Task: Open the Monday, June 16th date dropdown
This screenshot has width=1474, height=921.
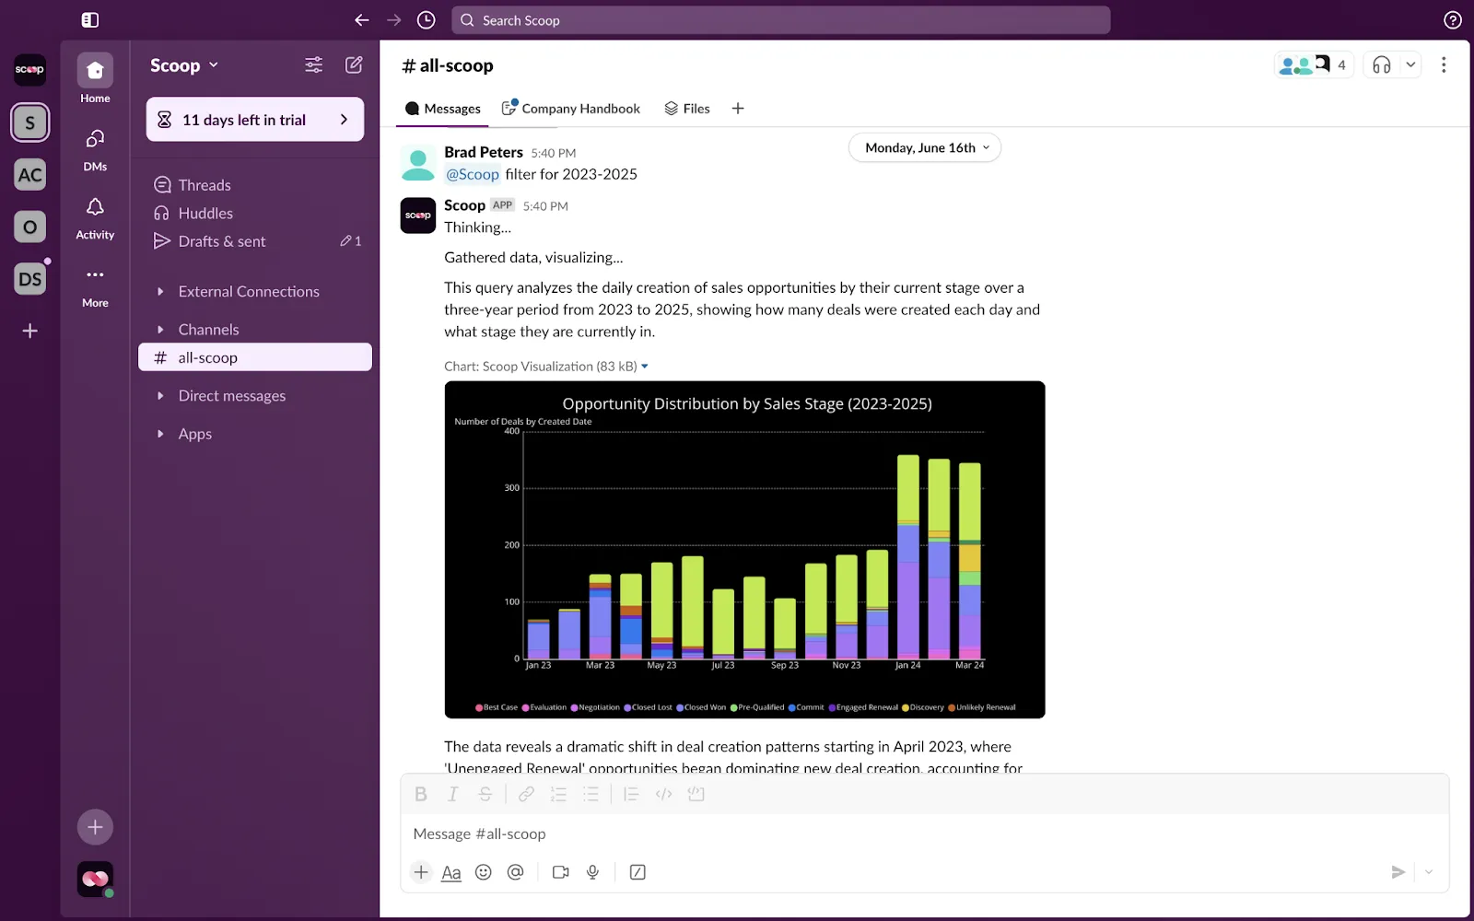Action: tap(925, 147)
